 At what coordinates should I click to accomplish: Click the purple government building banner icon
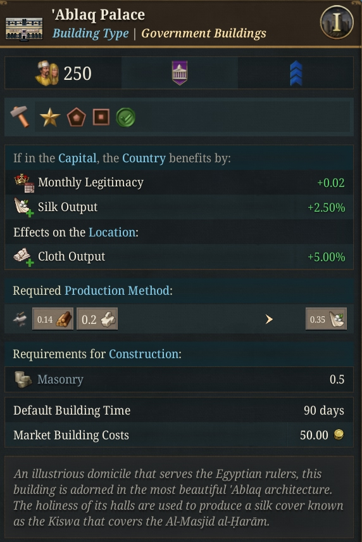pos(180,73)
